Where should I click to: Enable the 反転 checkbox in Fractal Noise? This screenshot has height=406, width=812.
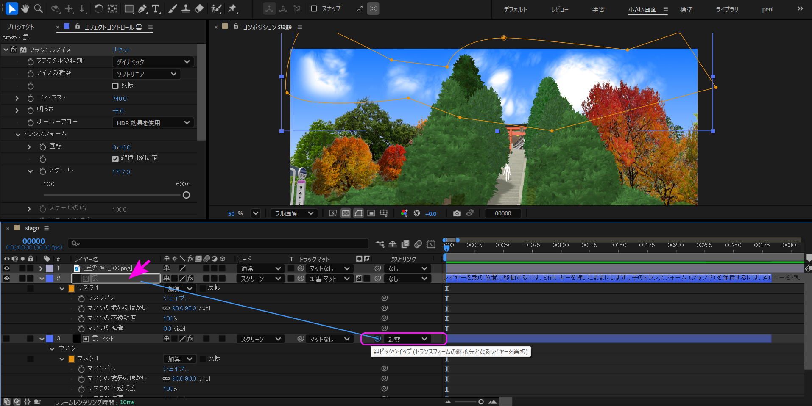115,86
